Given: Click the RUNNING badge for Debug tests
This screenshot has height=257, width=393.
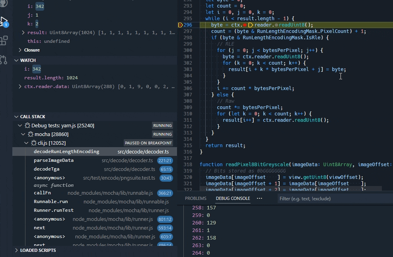Looking at the screenshot, I should tap(162, 125).
